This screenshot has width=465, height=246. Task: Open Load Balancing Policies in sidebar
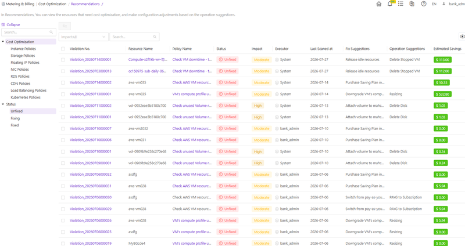pos(28,91)
